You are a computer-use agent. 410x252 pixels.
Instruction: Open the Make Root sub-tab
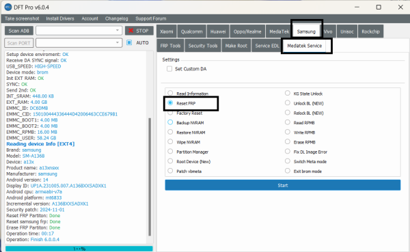pyautogui.click(x=236, y=46)
